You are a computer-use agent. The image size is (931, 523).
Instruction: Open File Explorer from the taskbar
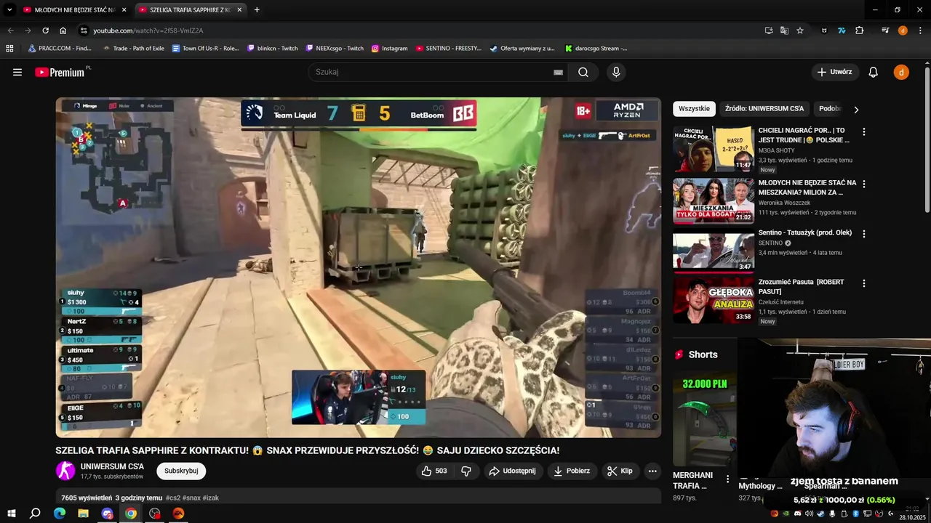(x=83, y=514)
